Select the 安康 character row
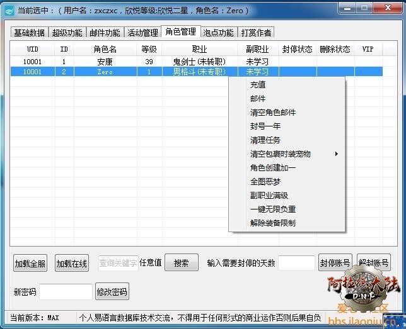 (x=105, y=62)
